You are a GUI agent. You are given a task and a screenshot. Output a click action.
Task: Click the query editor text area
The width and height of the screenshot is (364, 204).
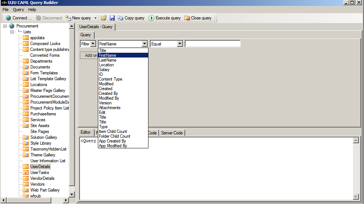pos(216,168)
